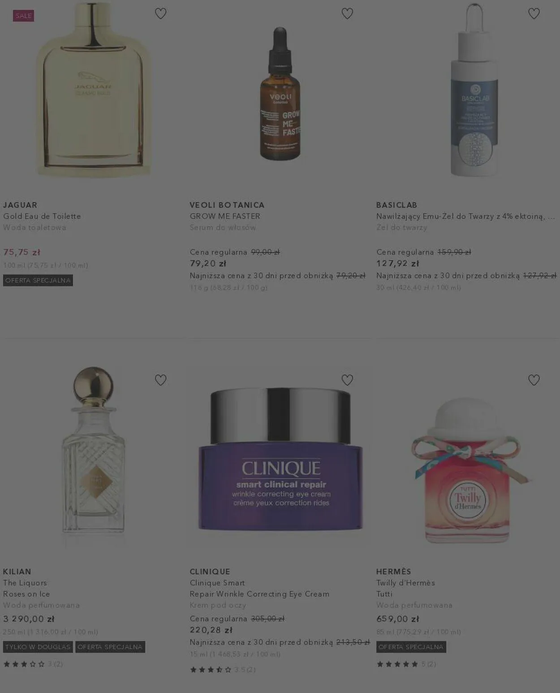Open Gold Eau de Toilette product link
Viewport: 560px width, 693px height.
coord(42,216)
